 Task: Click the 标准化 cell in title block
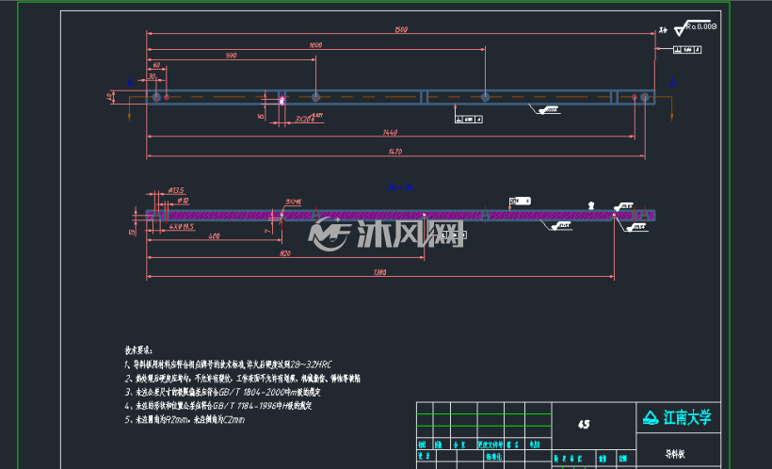coord(493,457)
